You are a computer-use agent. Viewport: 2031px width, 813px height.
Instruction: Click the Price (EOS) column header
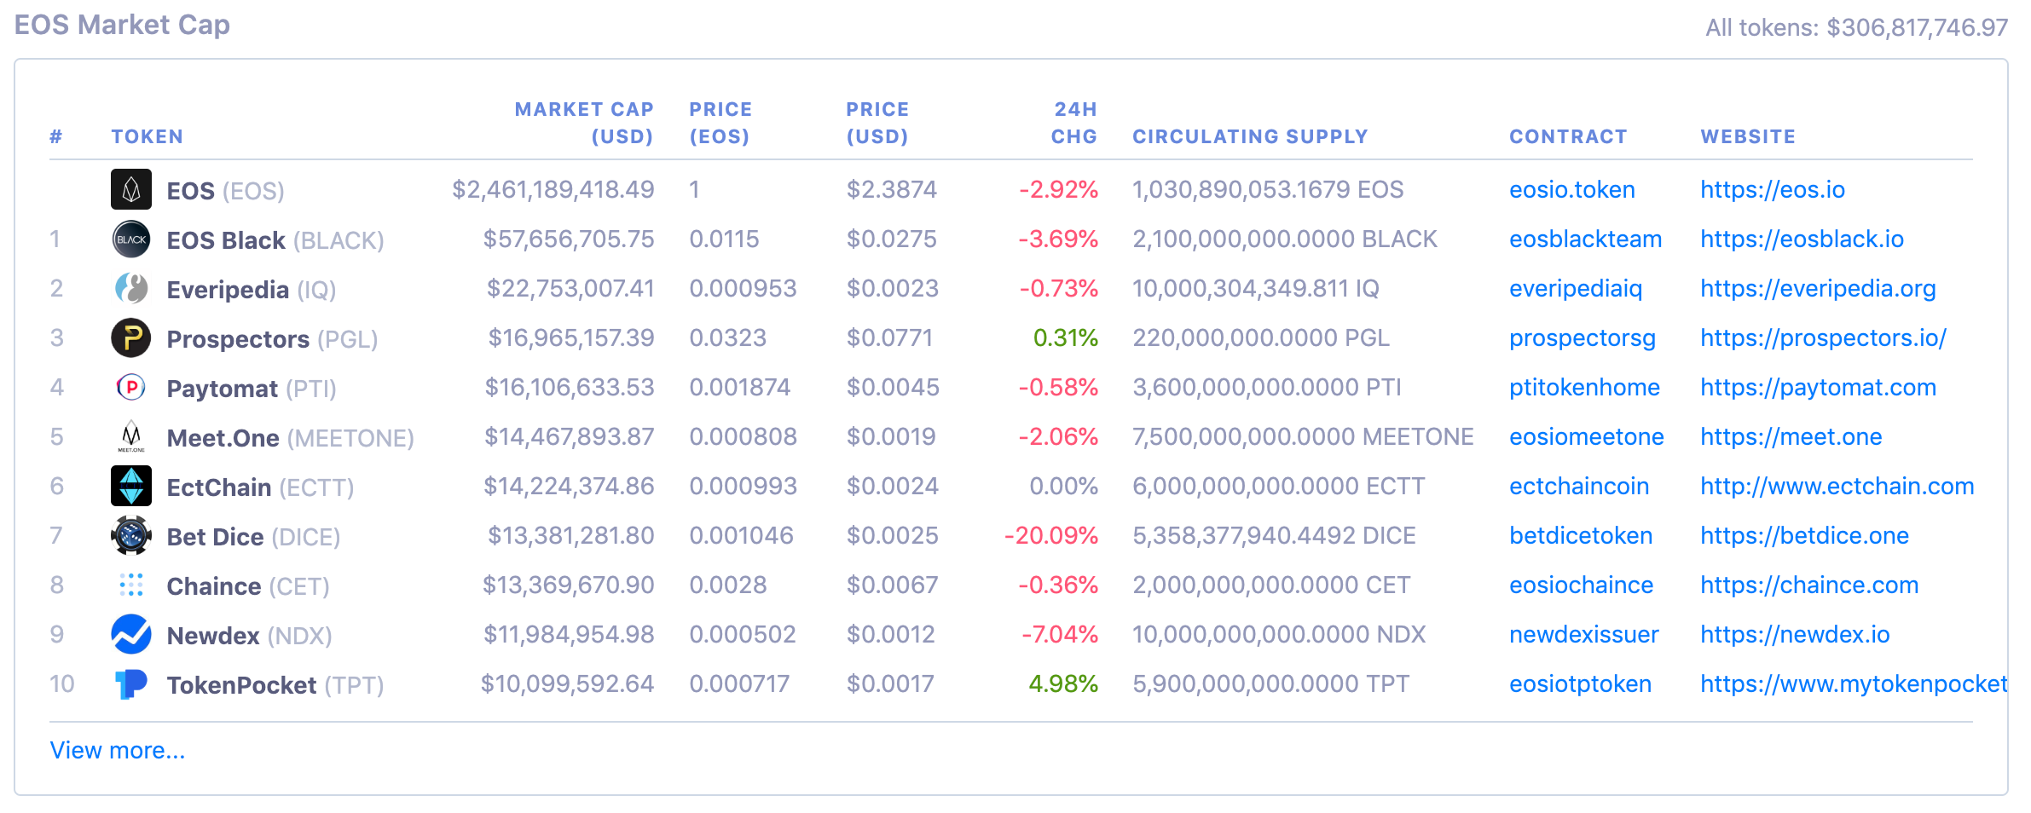click(x=720, y=123)
